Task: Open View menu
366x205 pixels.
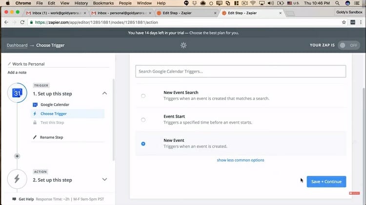Action: click(64, 3)
